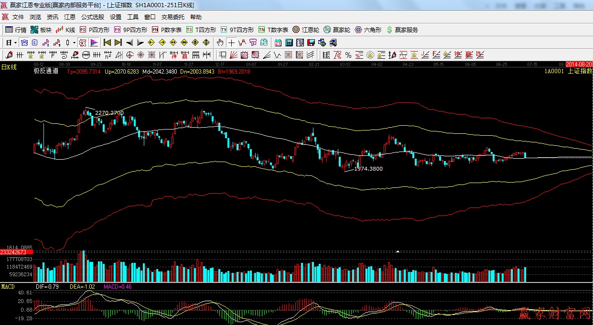Open the 日 period dropdown arrow
The height and width of the screenshot is (325, 593).
(x=15, y=43)
